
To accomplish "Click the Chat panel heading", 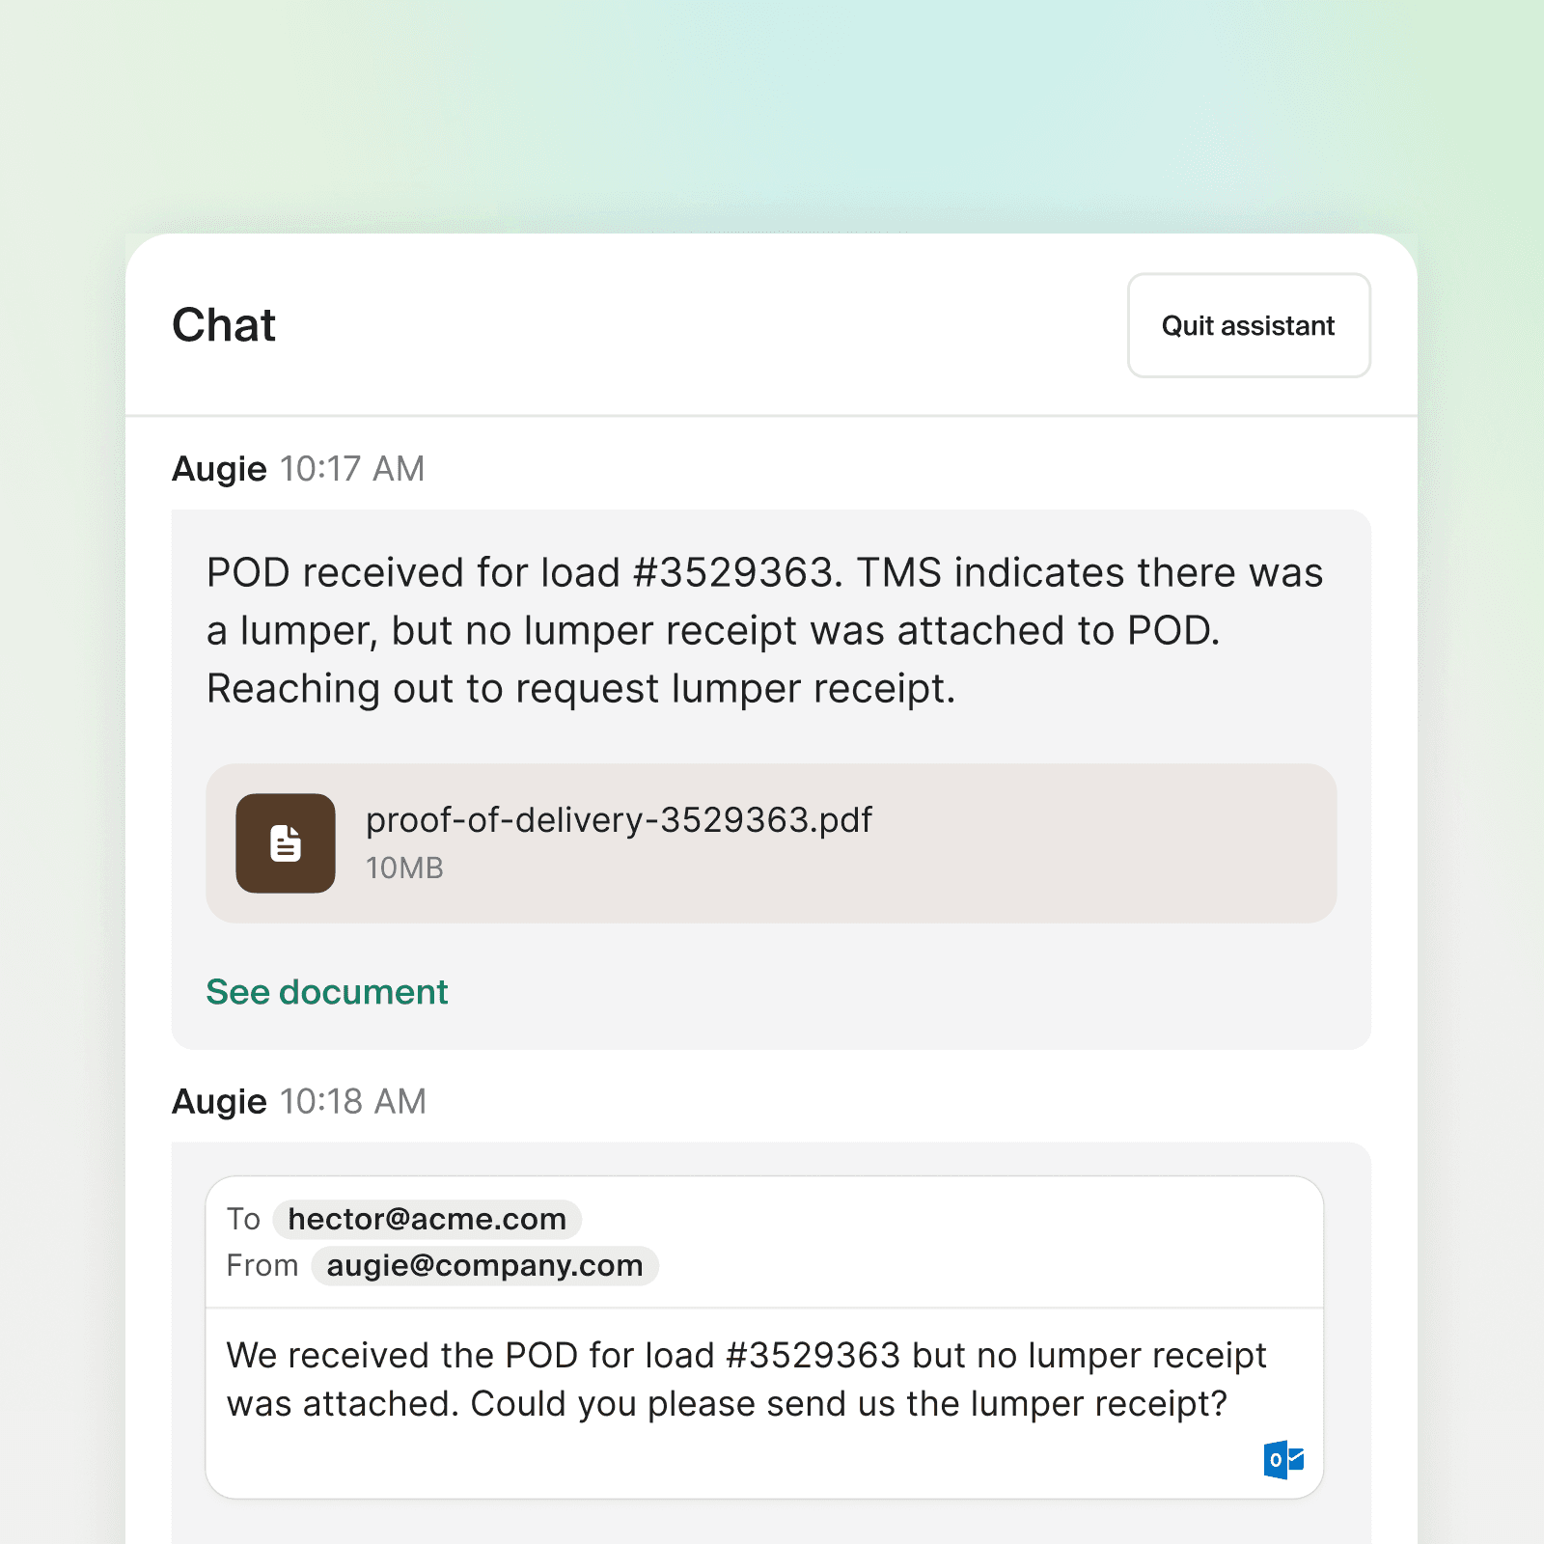I will (224, 325).
